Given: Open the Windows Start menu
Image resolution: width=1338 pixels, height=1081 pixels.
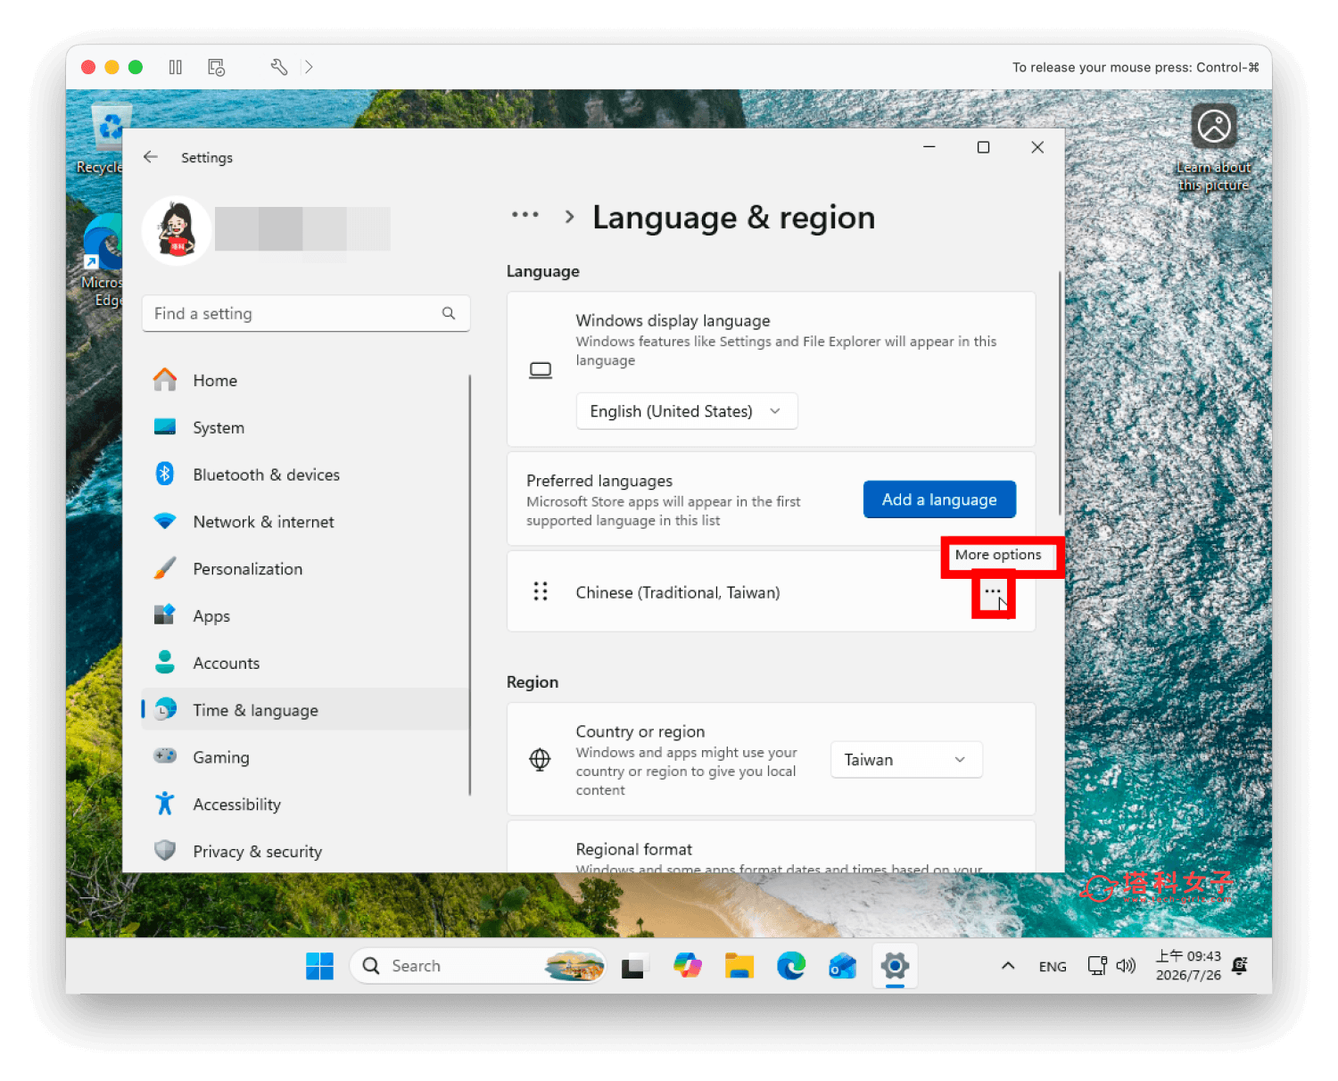Looking at the screenshot, I should click(319, 966).
